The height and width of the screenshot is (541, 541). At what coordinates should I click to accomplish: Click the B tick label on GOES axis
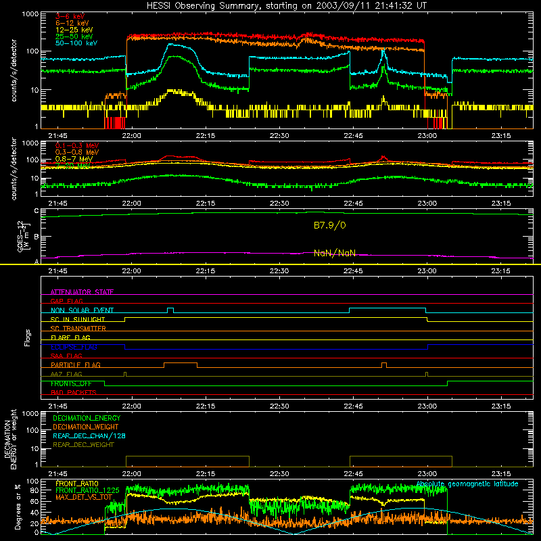[x=37, y=237]
